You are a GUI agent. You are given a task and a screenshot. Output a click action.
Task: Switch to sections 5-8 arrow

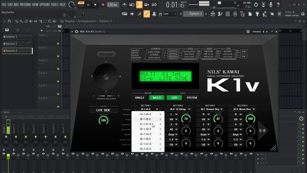click(x=263, y=130)
